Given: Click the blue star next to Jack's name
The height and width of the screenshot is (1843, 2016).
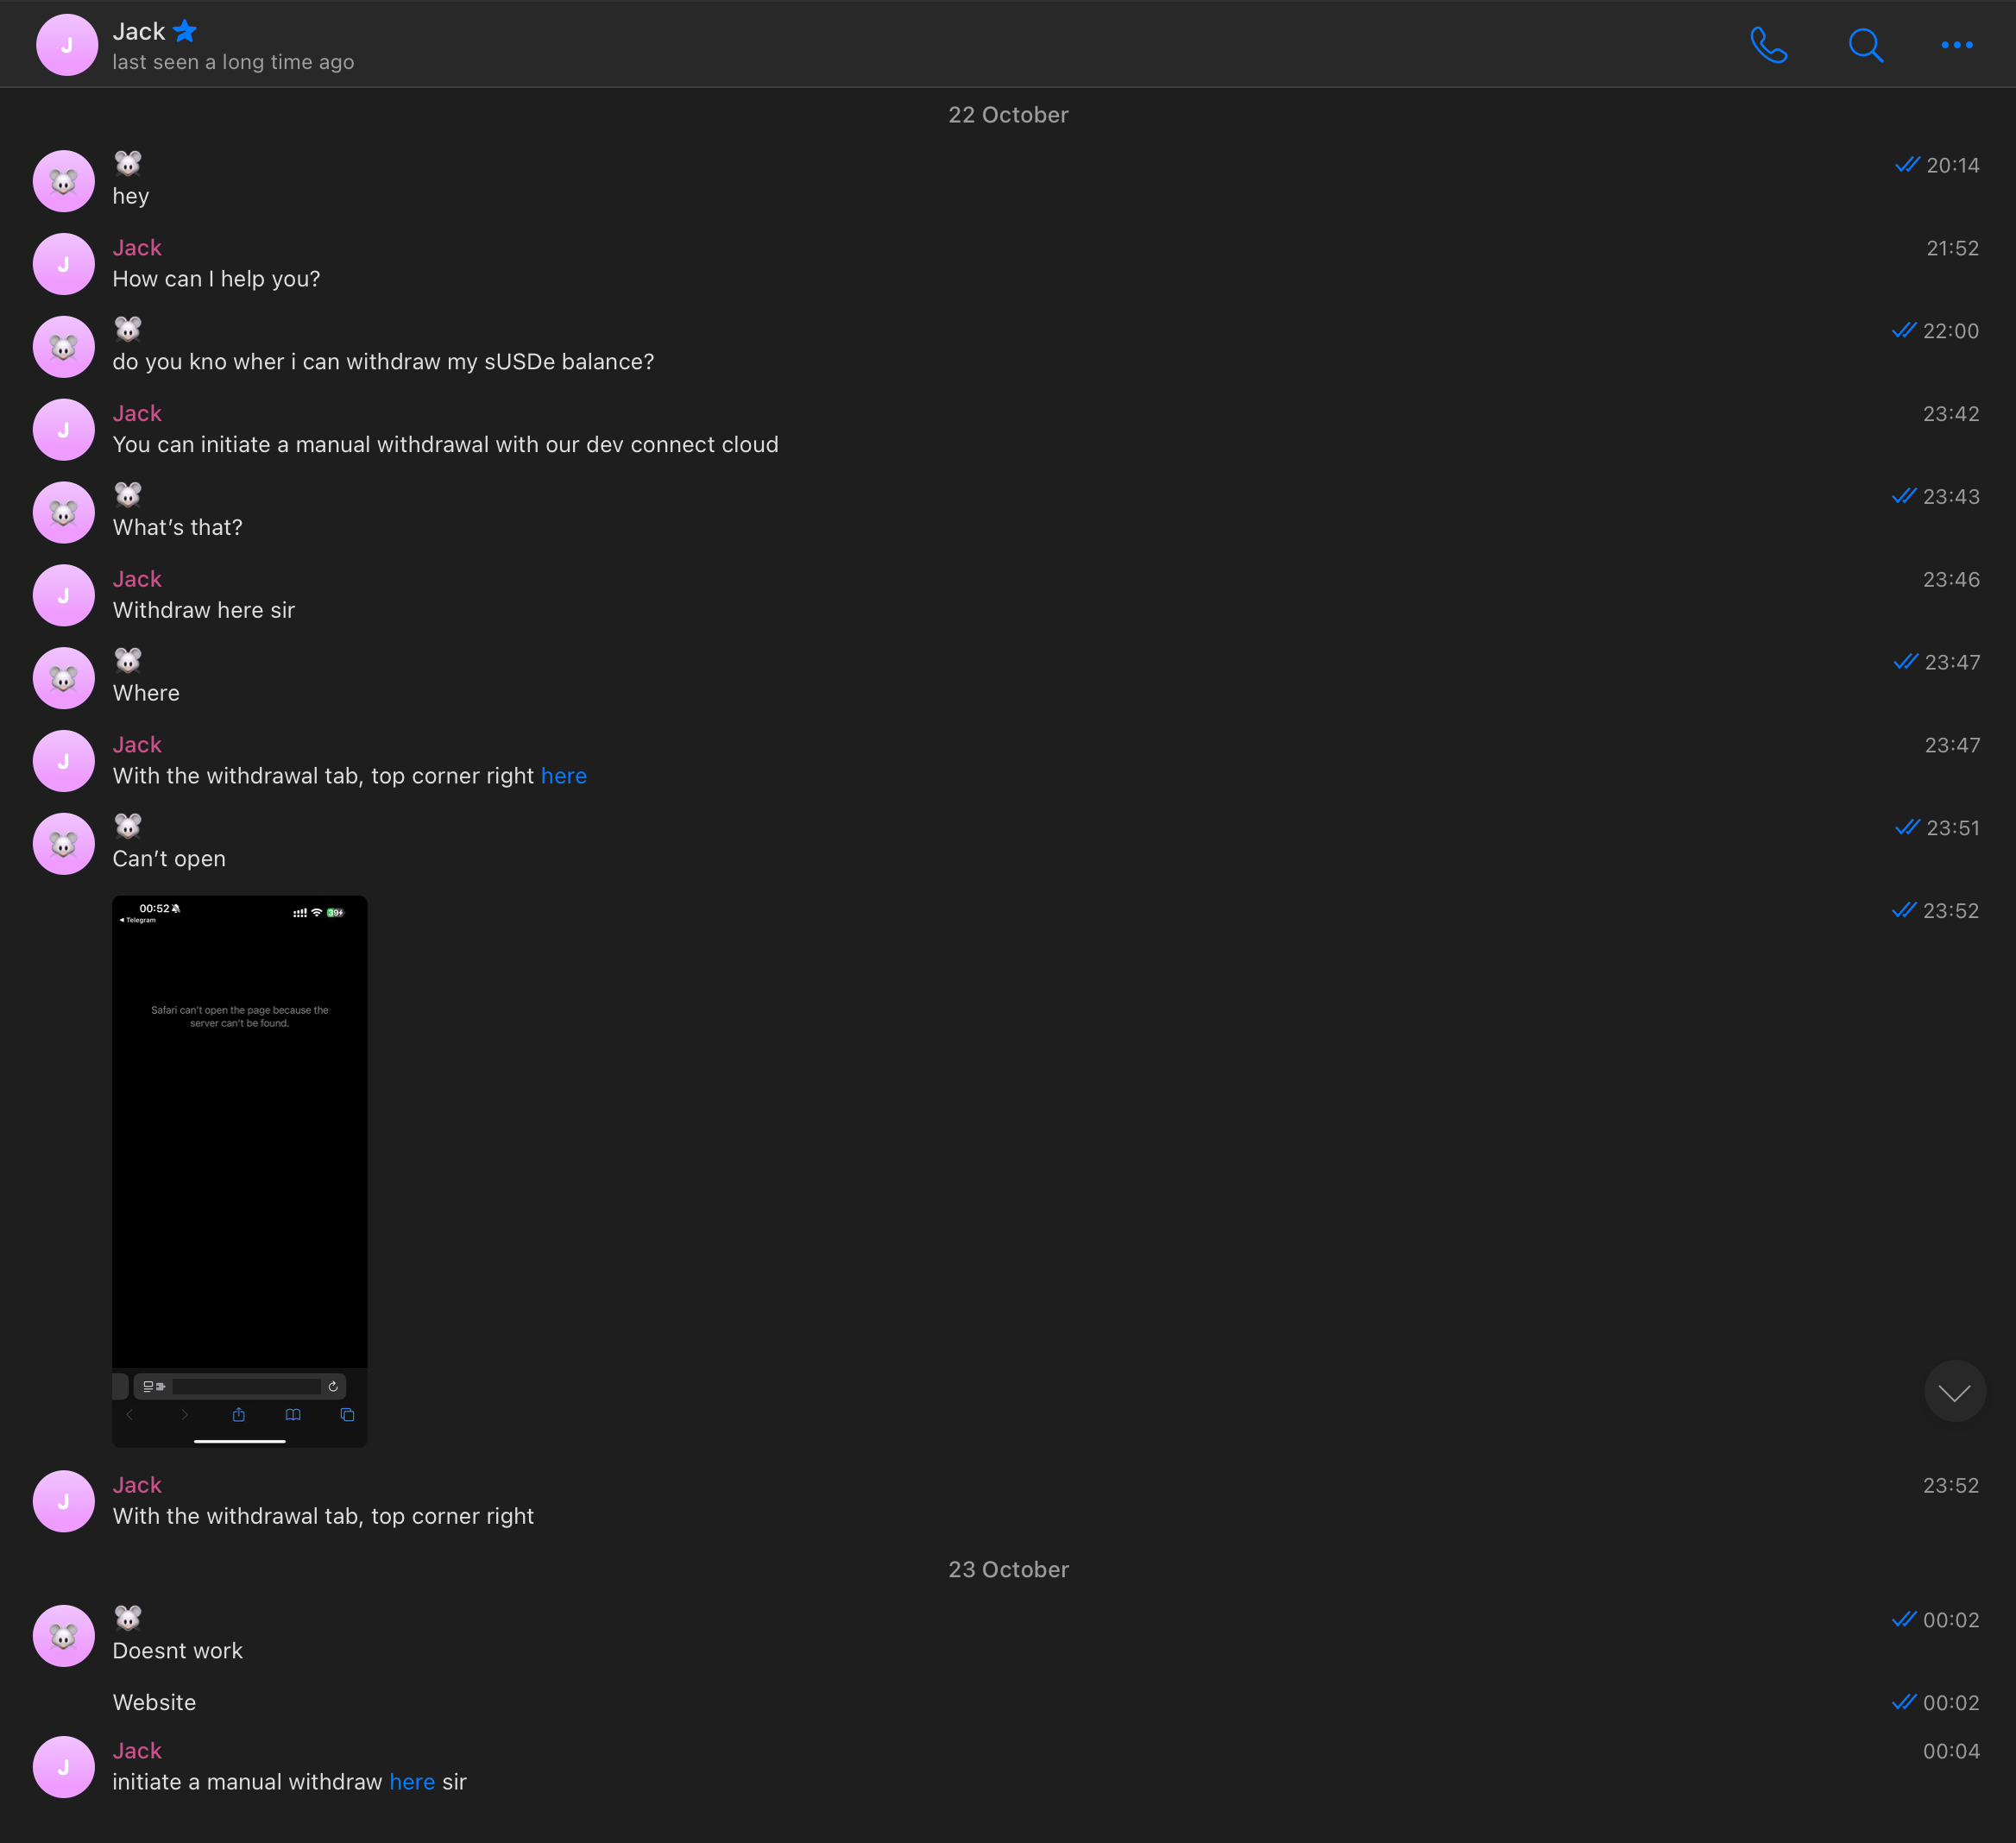Looking at the screenshot, I should [185, 31].
